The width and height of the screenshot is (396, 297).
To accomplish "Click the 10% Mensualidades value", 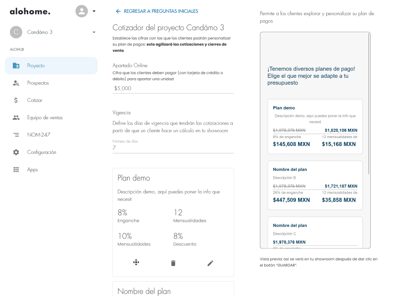I will 125,236.
